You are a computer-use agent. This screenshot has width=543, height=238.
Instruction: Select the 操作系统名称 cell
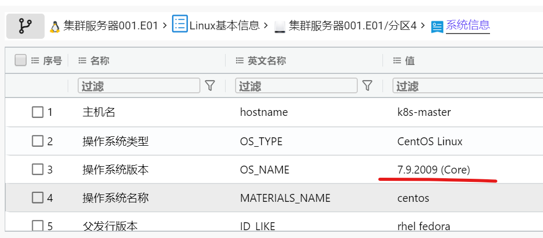tap(115, 198)
